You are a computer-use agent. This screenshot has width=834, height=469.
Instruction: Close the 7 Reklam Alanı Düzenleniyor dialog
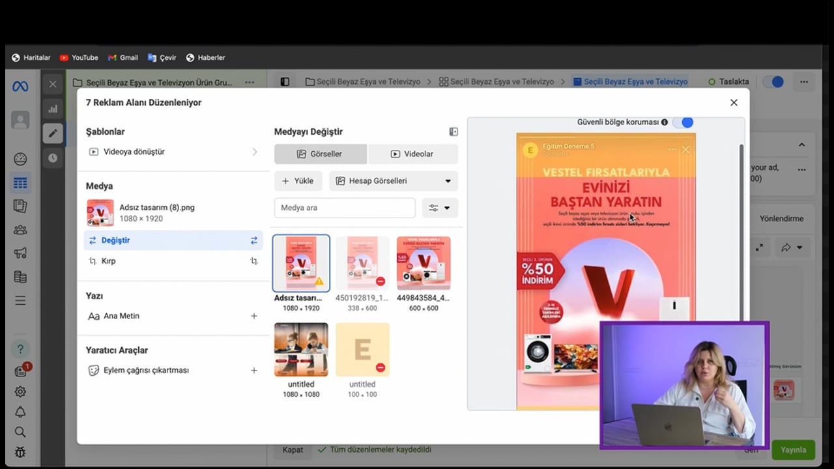[x=734, y=102]
